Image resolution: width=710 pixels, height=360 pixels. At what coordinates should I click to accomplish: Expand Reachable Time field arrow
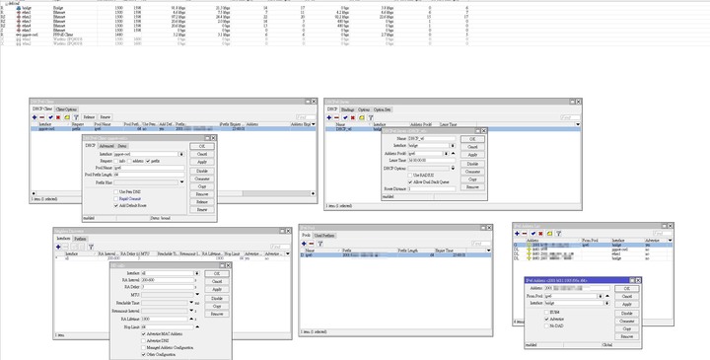coord(191,303)
